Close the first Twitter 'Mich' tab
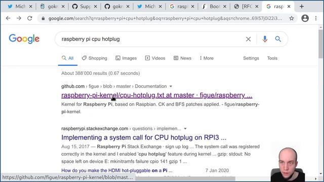324x182 pixels. tap(30, 7)
